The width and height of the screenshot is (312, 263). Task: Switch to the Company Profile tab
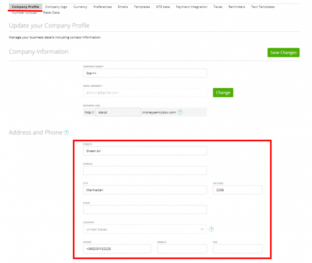point(25,7)
